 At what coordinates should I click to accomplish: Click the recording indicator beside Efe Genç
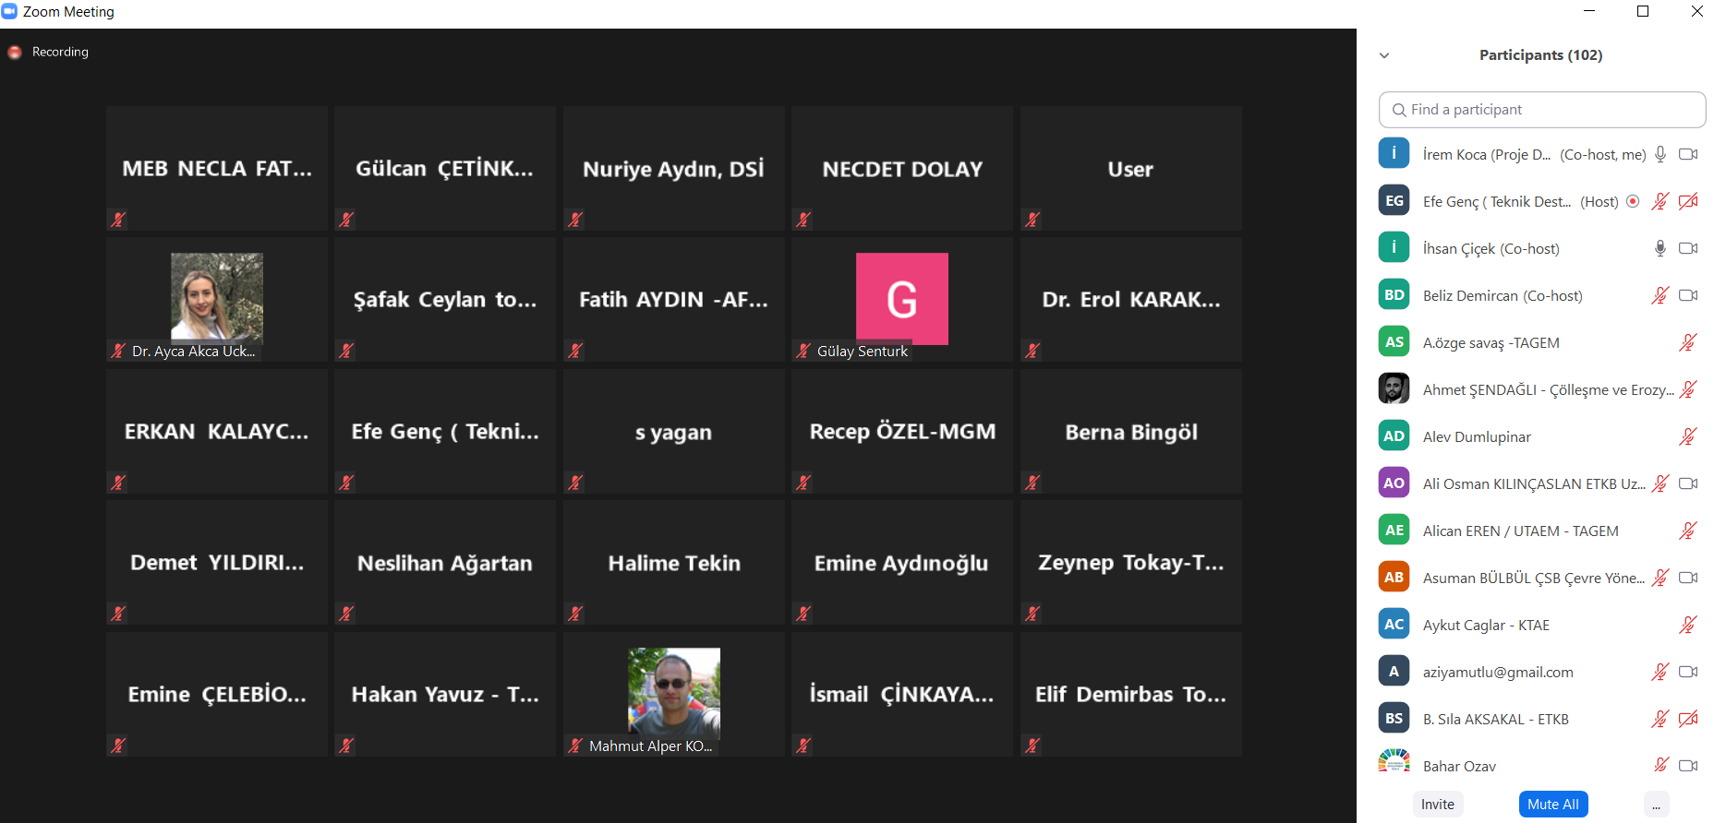[x=1633, y=201]
